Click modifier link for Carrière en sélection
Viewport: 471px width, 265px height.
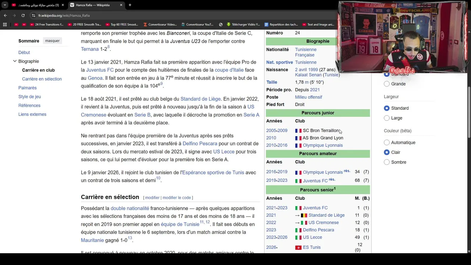152,198
